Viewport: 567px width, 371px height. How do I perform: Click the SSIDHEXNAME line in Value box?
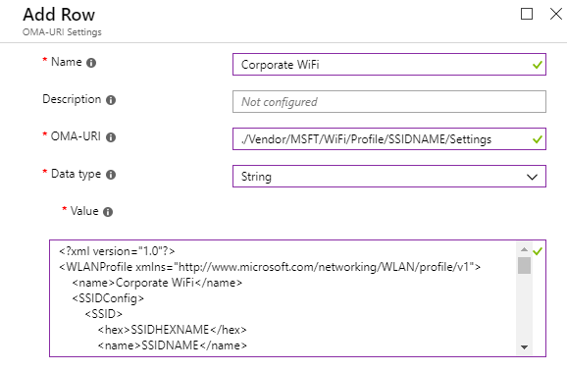pyautogui.click(x=172, y=330)
